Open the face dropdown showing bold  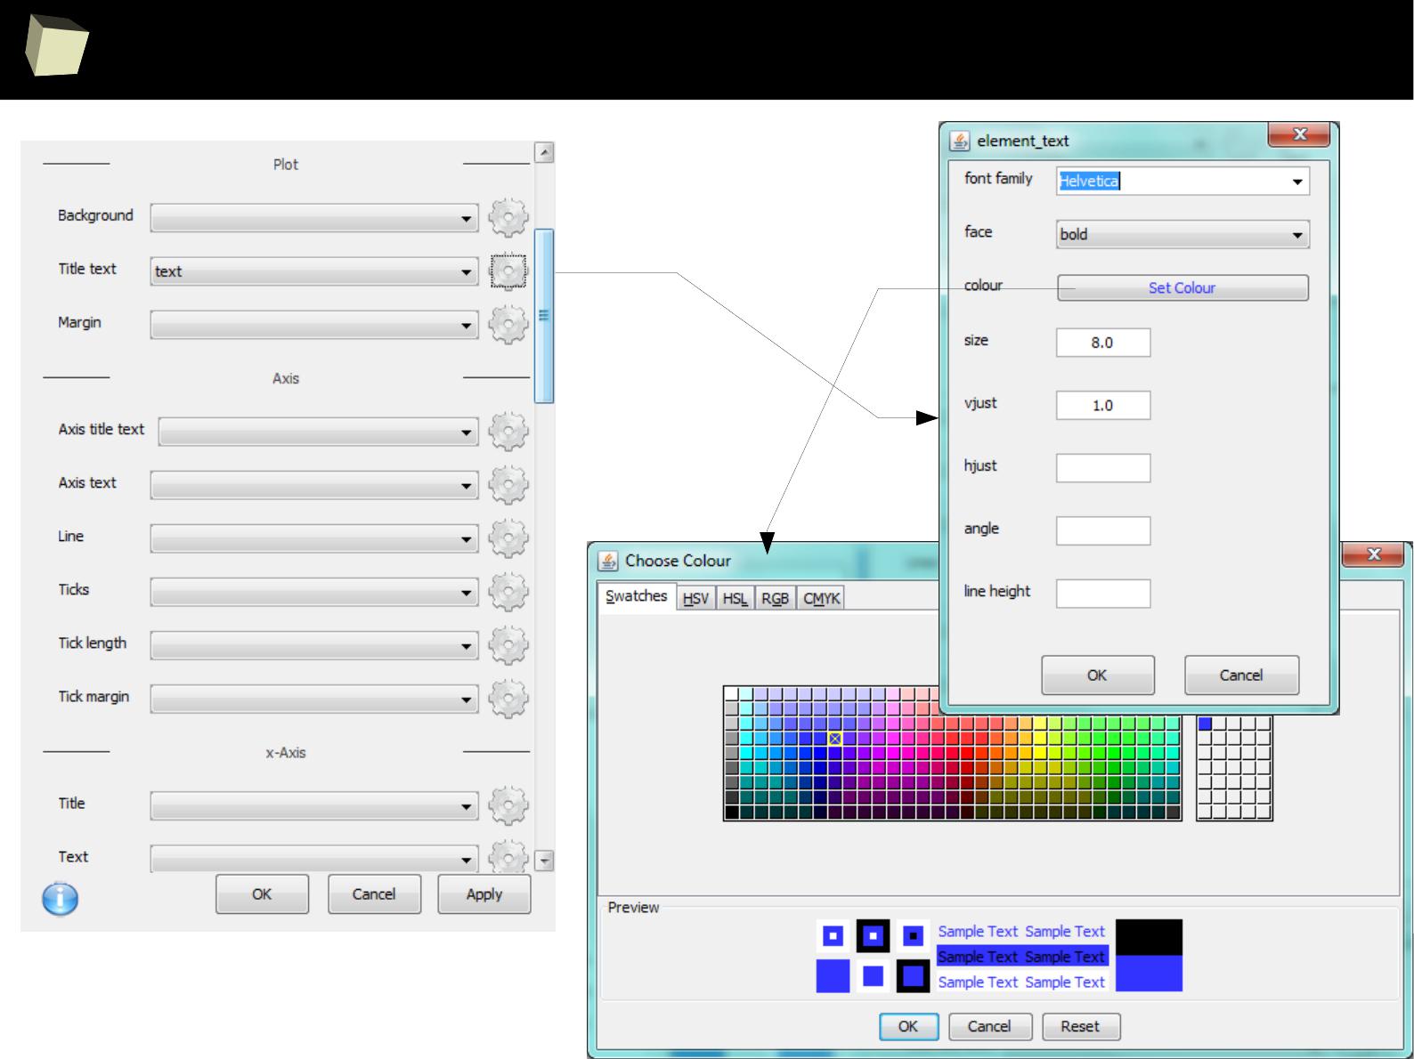[1182, 235]
